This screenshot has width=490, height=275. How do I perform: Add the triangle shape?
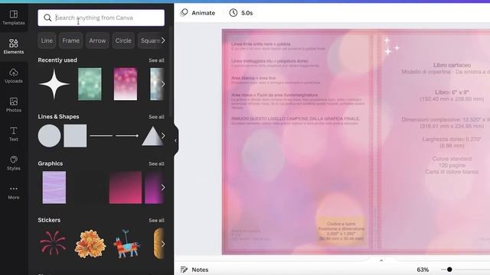pyautogui.click(x=152, y=136)
